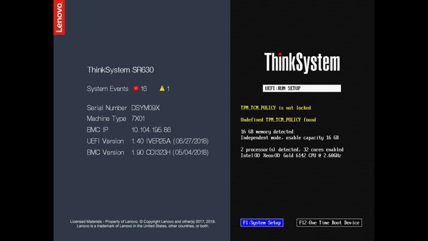The height and width of the screenshot is (241, 428).
Task: Click the Lenovo logo badge
Action: [59, 17]
